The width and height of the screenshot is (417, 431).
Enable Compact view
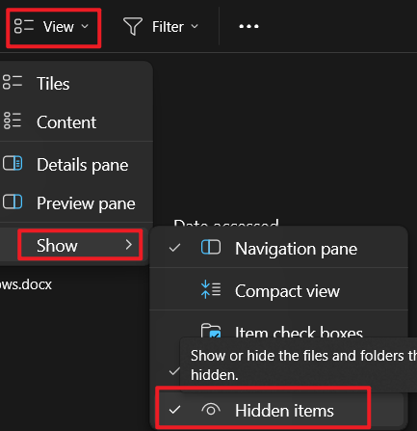278,291
